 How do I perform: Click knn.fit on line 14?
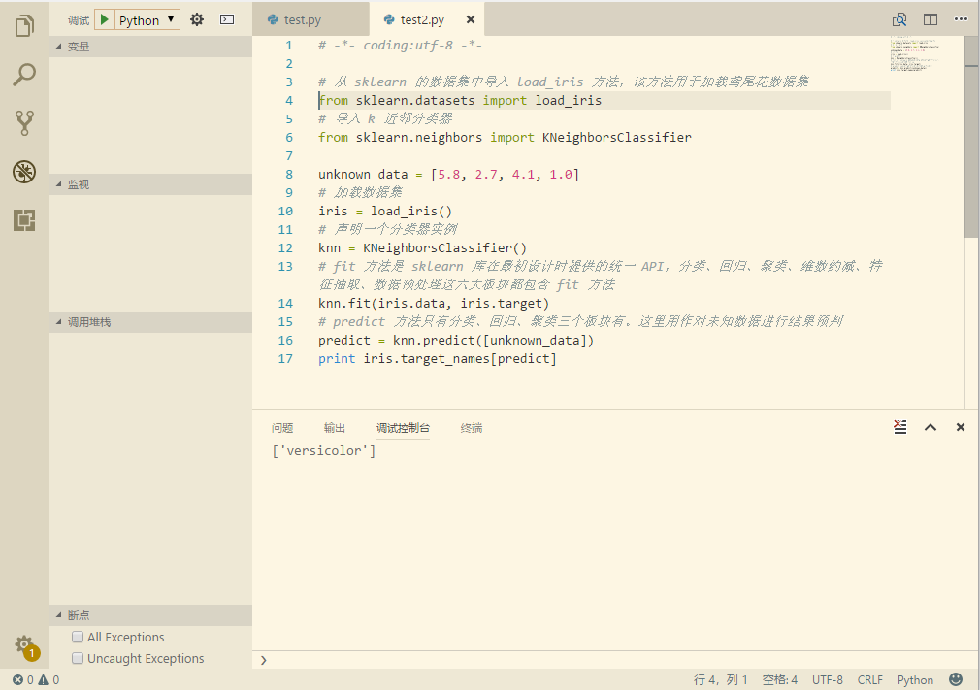coord(343,304)
